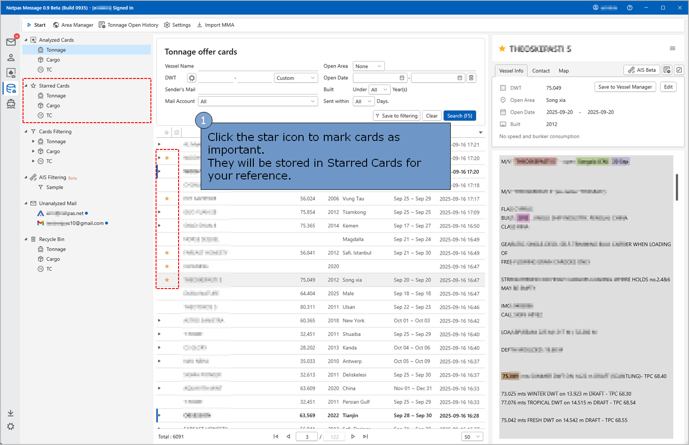Viewport: 689px width, 445px height.
Task: Click the DWT gear settings icon
Action: click(x=192, y=78)
